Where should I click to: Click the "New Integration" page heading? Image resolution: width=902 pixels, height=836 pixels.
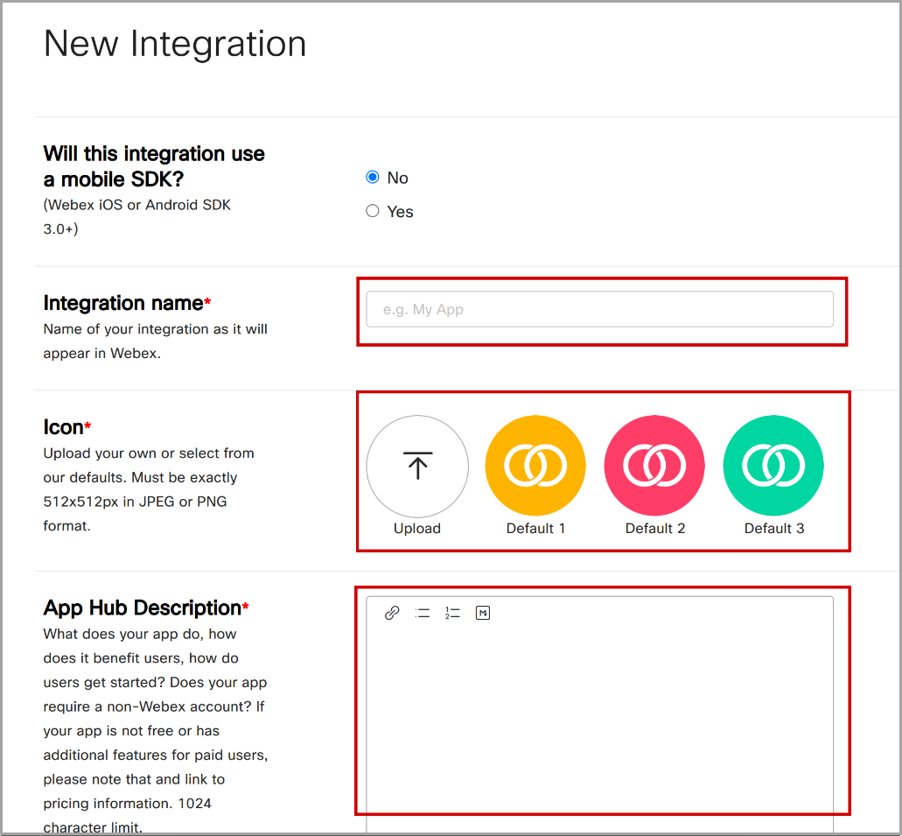tap(174, 44)
